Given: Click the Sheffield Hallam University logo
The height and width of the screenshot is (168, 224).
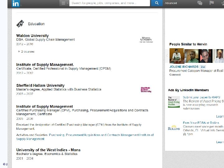Looking at the screenshot, I should (146, 90).
